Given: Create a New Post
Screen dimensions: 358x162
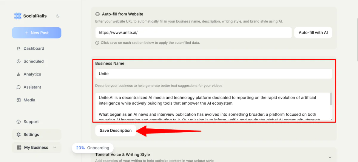Looking at the screenshot, I should point(36,33).
